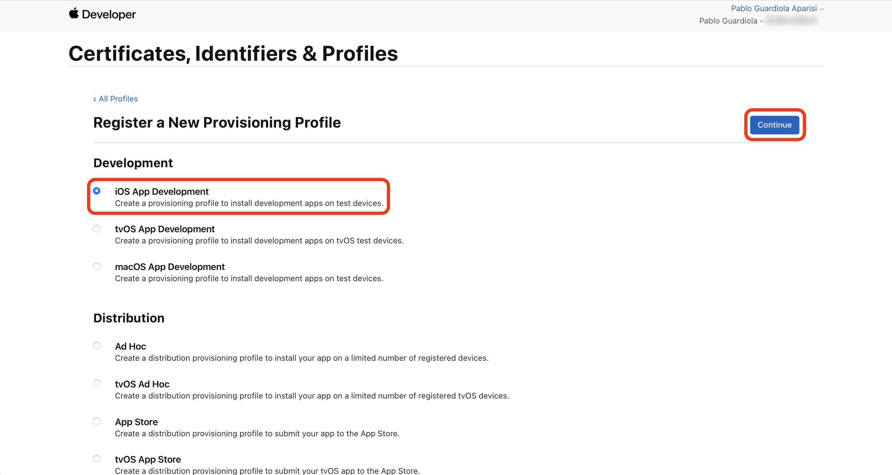Open the Pablo Guardiola Aparisi account menu
Screen dimensions: 892x475
774,8
